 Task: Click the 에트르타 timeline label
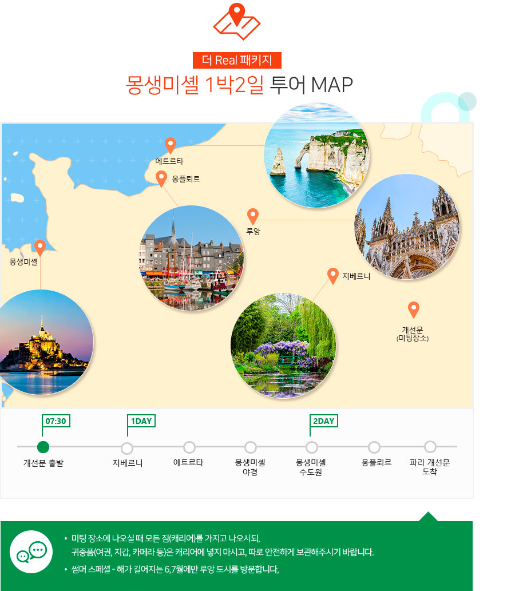pyautogui.click(x=188, y=462)
